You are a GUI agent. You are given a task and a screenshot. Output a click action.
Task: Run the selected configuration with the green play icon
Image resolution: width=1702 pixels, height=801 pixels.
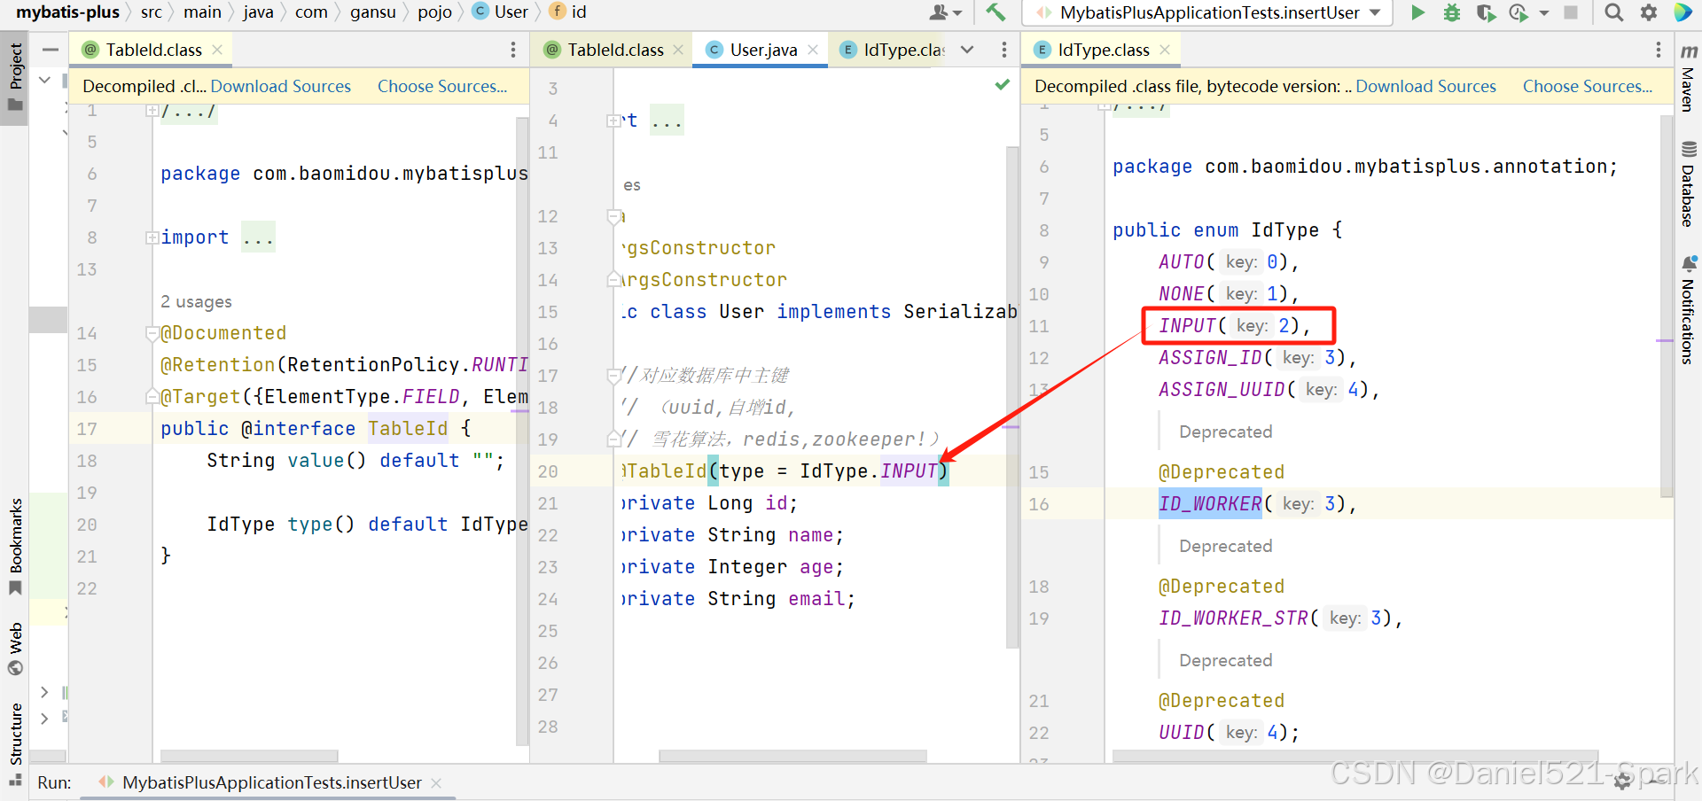click(x=1417, y=12)
